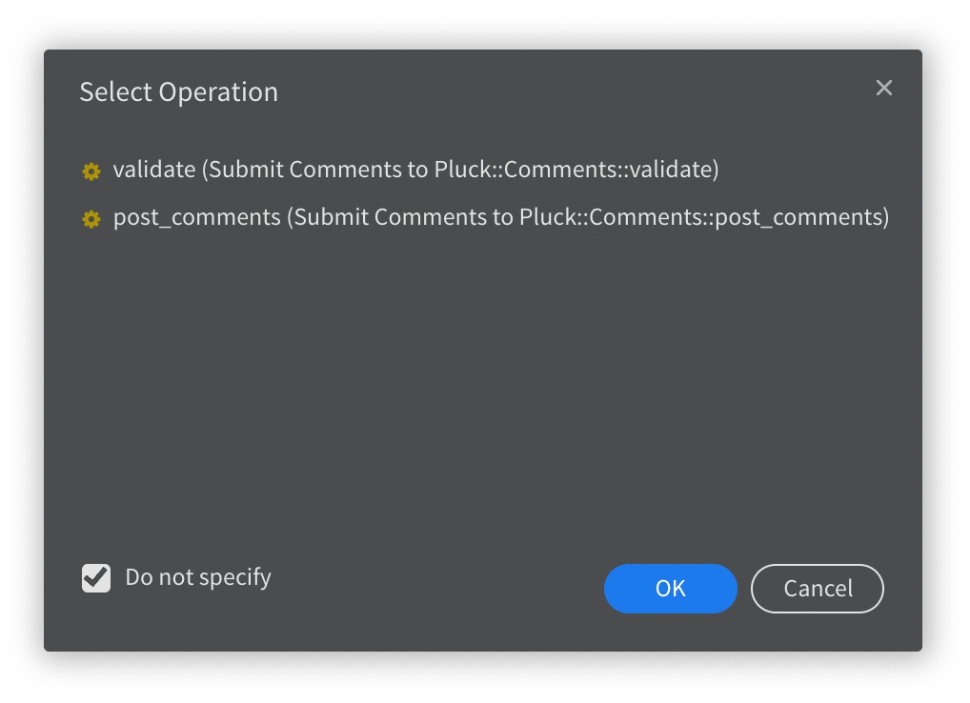Toggle the checkmark box at bottom left
The width and height of the screenshot is (970, 703).
coord(96,578)
